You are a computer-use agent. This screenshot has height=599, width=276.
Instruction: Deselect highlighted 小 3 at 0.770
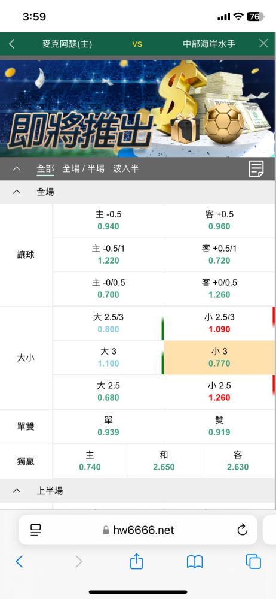point(220,357)
